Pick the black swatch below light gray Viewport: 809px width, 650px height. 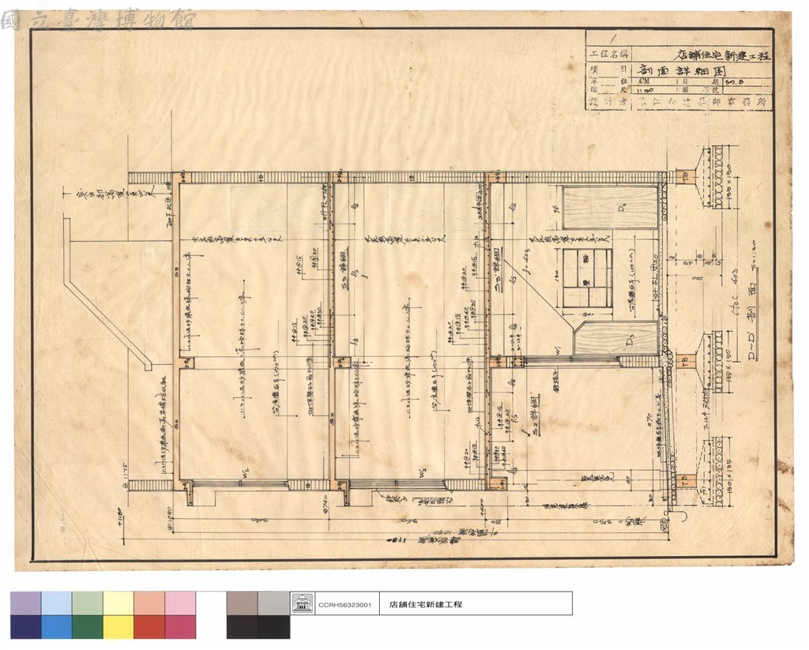coord(274,627)
